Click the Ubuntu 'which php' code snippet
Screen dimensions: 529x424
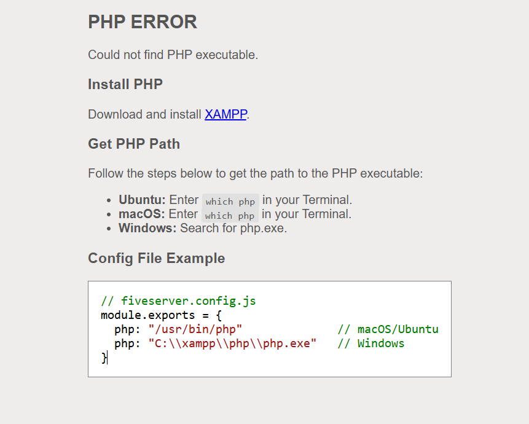coord(230,201)
